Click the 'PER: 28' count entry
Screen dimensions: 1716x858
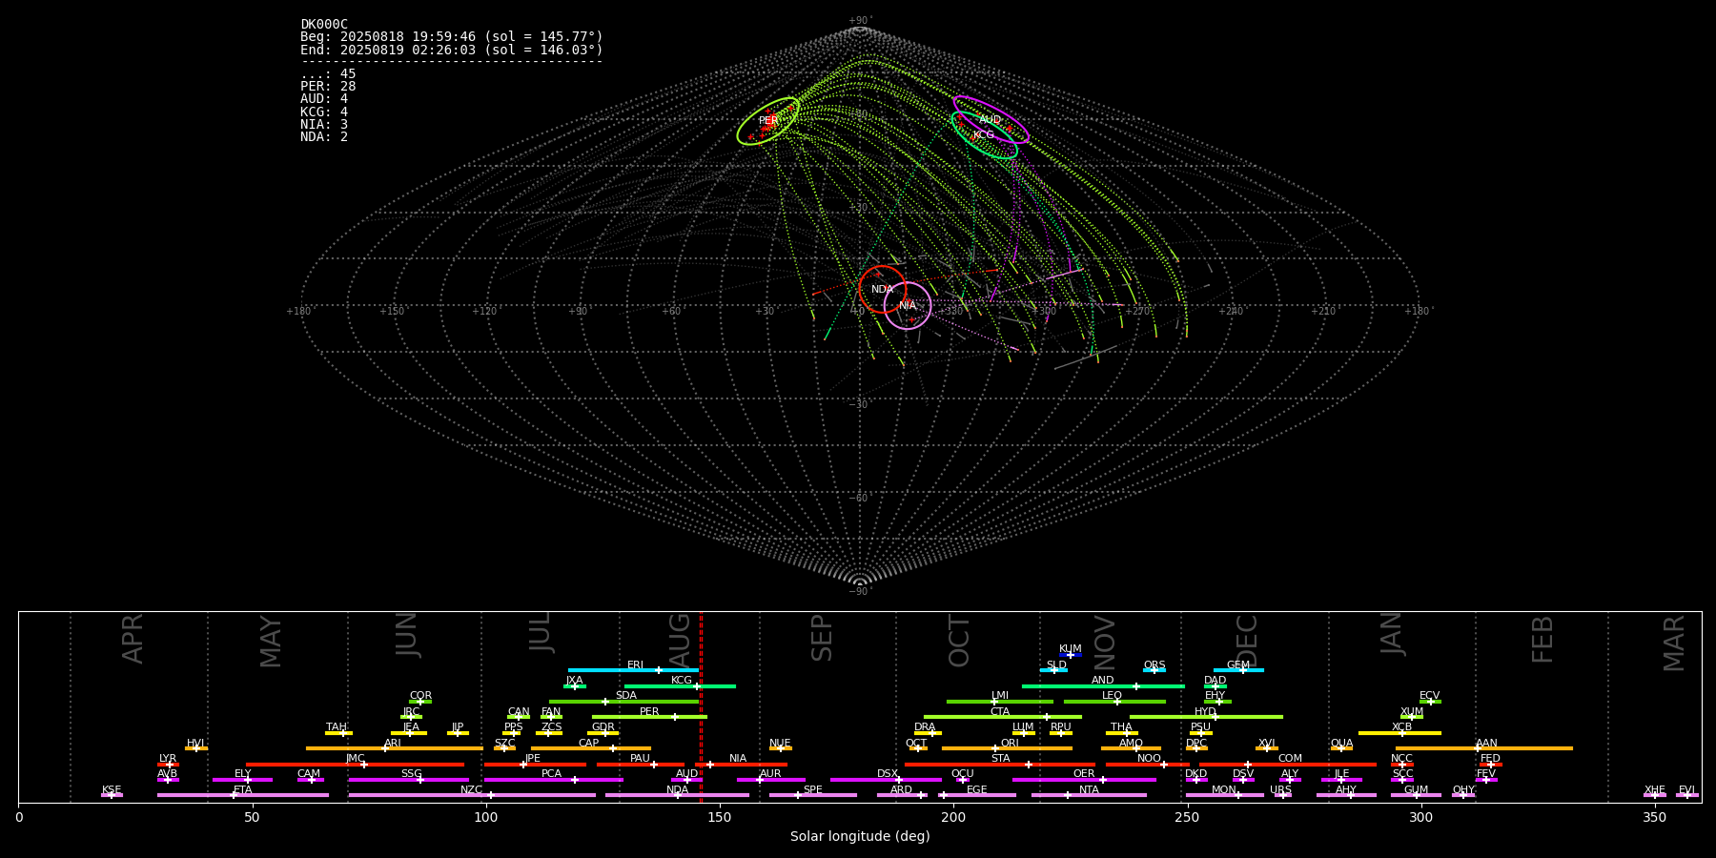[328, 87]
